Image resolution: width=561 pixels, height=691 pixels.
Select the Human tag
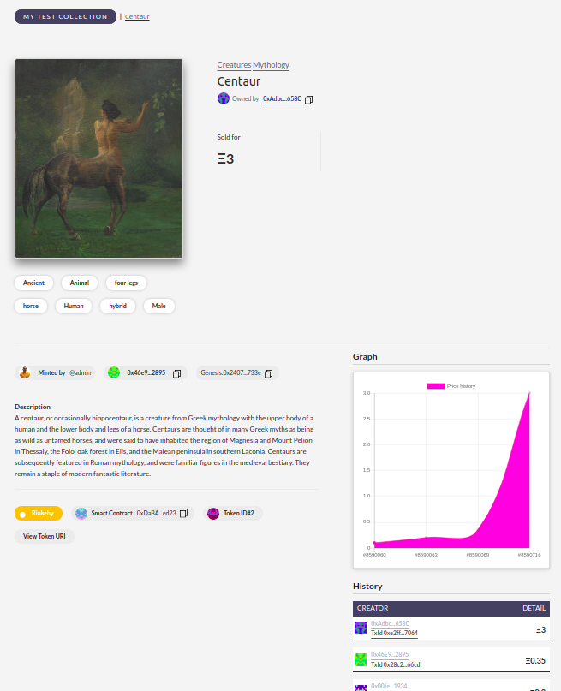[74, 306]
